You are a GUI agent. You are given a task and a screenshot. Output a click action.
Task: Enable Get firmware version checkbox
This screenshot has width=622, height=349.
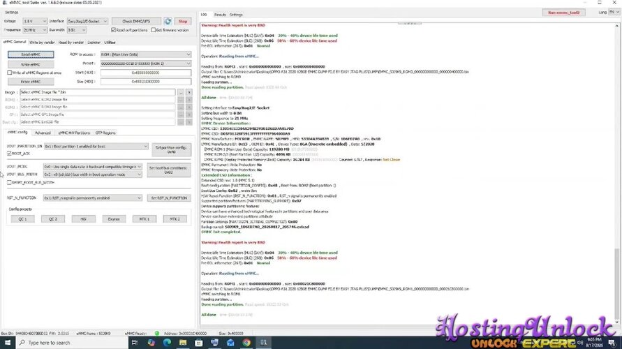coord(154,30)
